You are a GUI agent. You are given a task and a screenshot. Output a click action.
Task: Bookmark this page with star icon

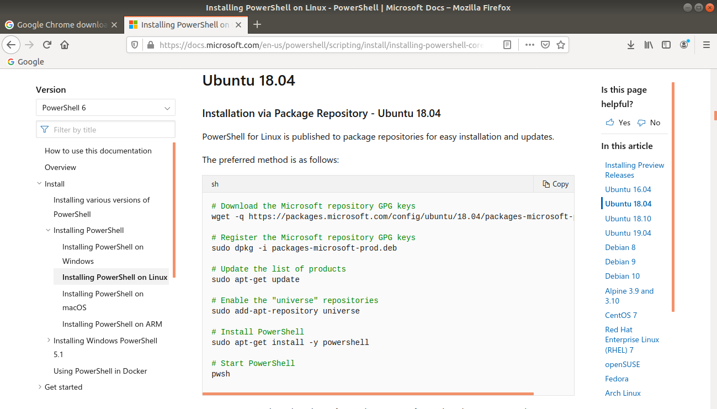point(561,45)
